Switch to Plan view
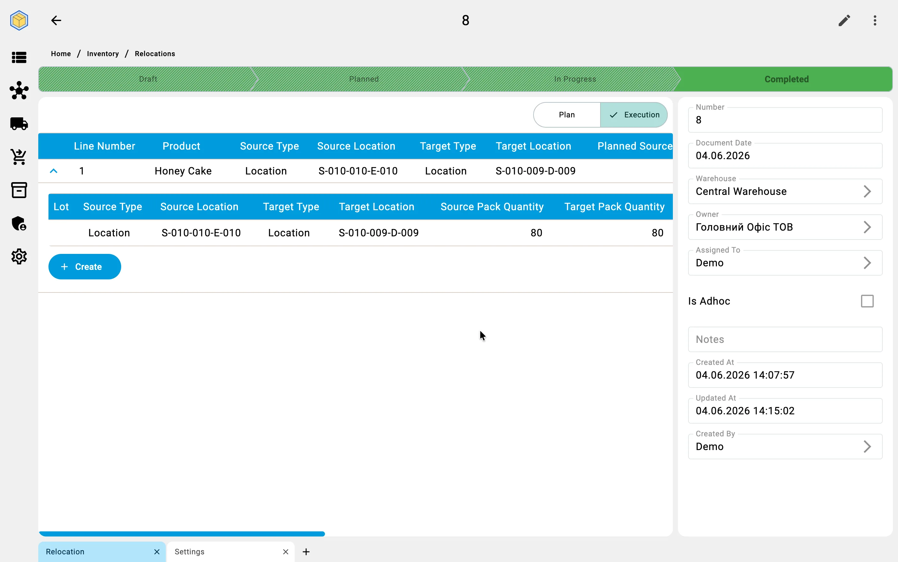898x562 pixels. point(567,115)
